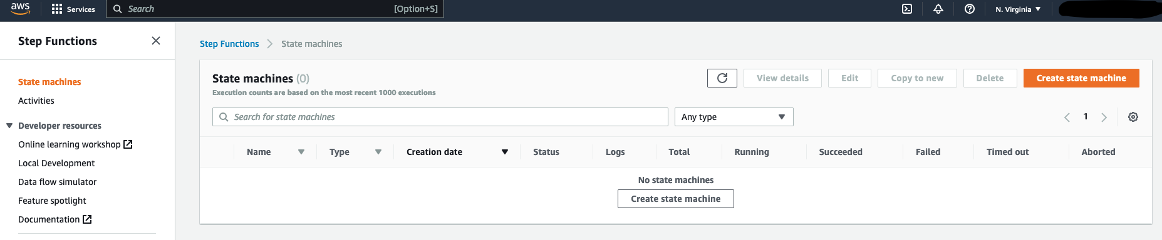Sort by the Creation date column arrow
The height and width of the screenshot is (240, 1162).
click(505, 152)
